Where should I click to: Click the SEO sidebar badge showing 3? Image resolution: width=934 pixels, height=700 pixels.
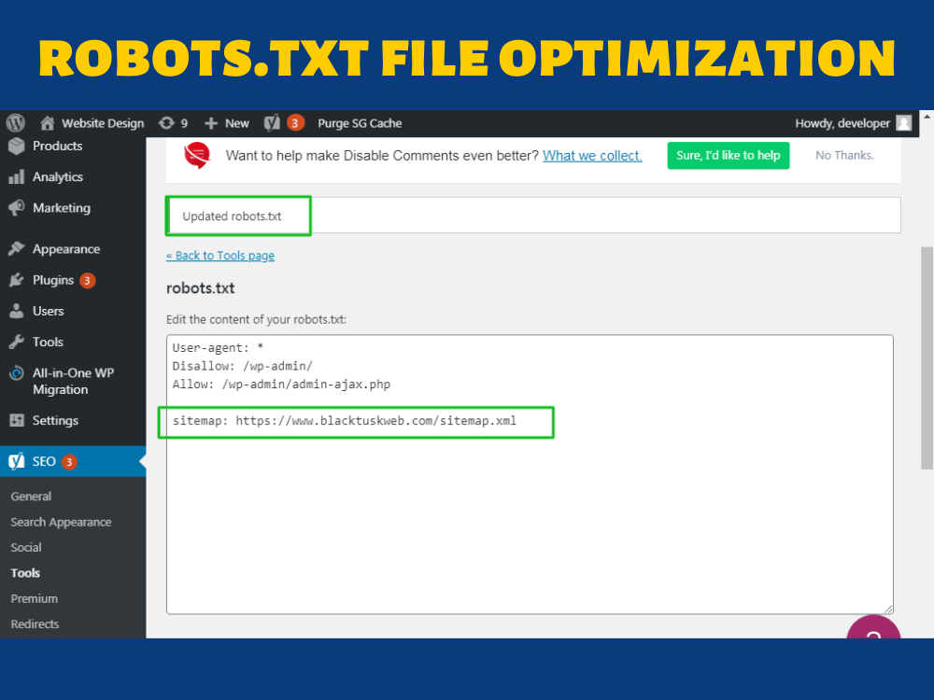tap(68, 462)
